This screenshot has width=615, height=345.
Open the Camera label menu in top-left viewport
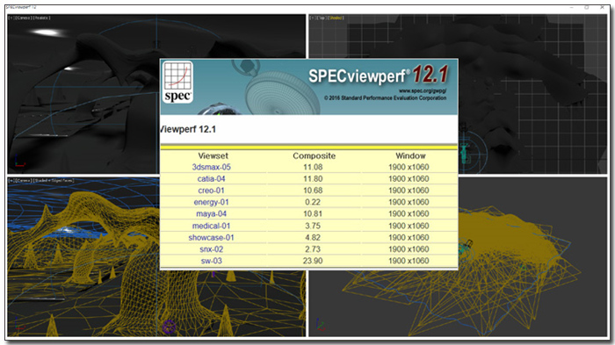click(23, 18)
